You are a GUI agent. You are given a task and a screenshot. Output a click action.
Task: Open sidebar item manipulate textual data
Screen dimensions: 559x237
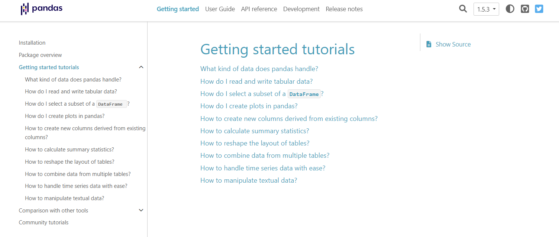[x=65, y=198]
